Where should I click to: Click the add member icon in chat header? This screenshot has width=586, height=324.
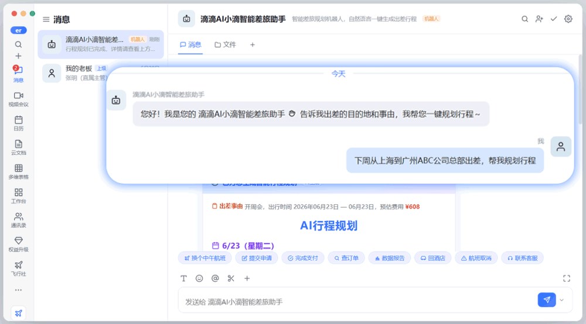[539, 19]
